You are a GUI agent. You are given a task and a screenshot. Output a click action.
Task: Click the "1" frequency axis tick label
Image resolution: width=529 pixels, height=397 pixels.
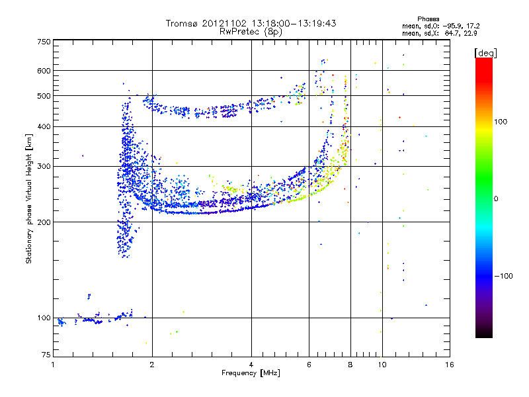click(x=53, y=365)
